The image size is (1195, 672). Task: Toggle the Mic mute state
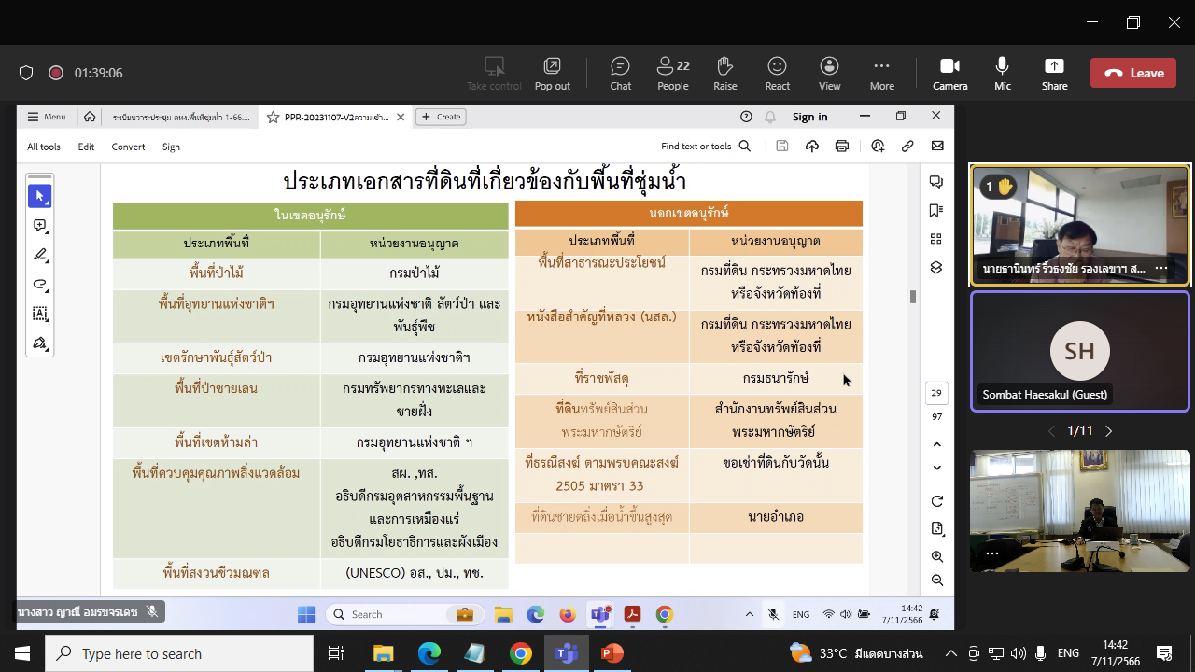click(x=1002, y=73)
